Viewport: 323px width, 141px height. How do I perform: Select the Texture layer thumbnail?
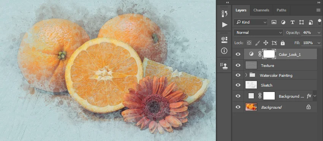(251, 65)
